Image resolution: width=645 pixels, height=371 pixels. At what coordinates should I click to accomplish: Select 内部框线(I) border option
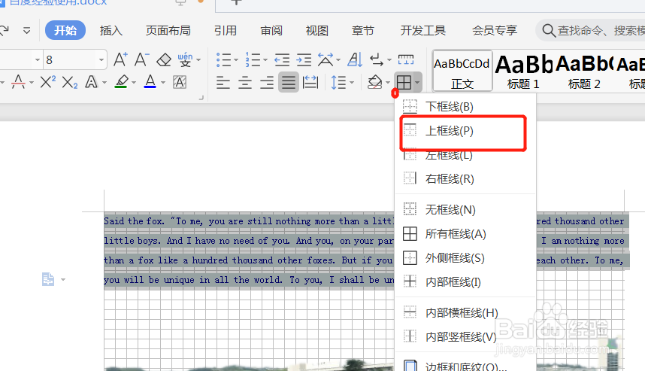click(465, 282)
